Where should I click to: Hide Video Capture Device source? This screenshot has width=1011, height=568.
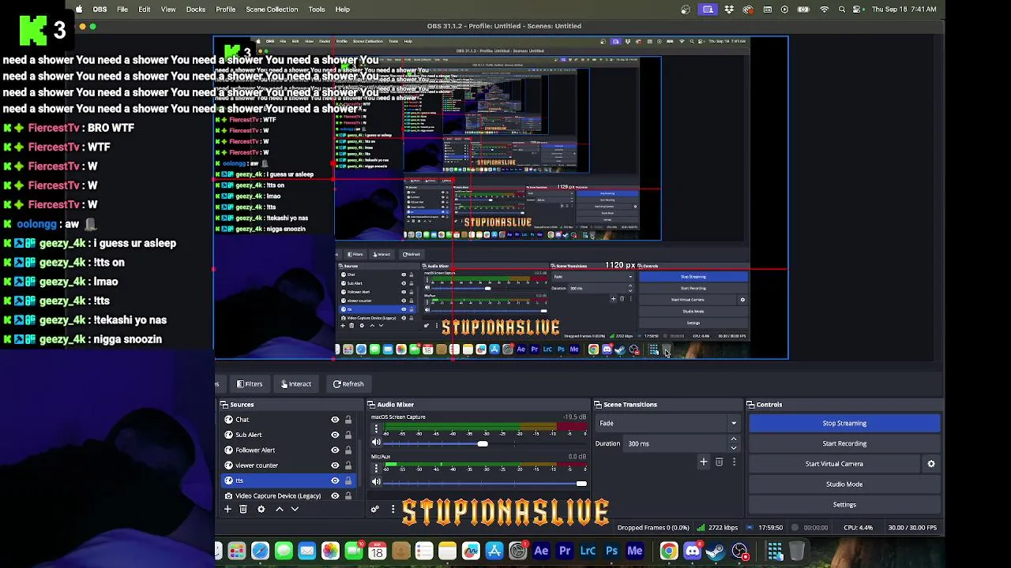(335, 496)
